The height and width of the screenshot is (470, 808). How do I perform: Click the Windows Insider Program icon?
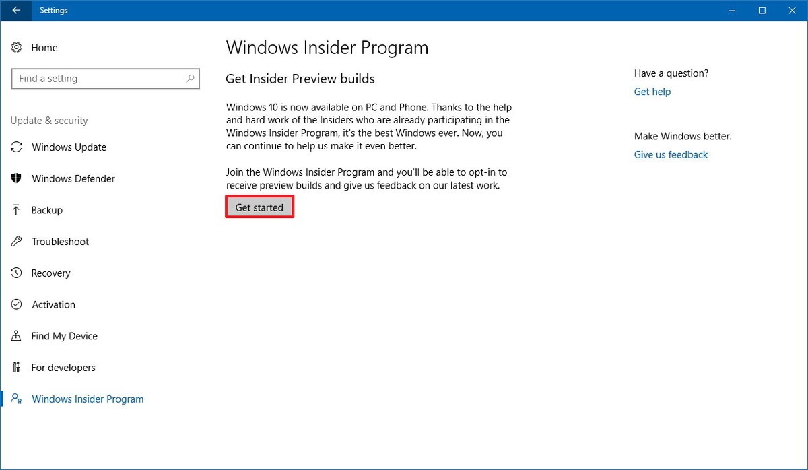17,399
